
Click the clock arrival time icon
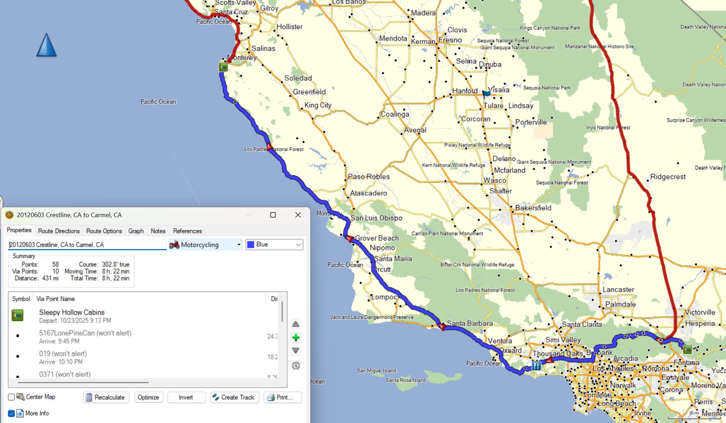[x=296, y=365]
